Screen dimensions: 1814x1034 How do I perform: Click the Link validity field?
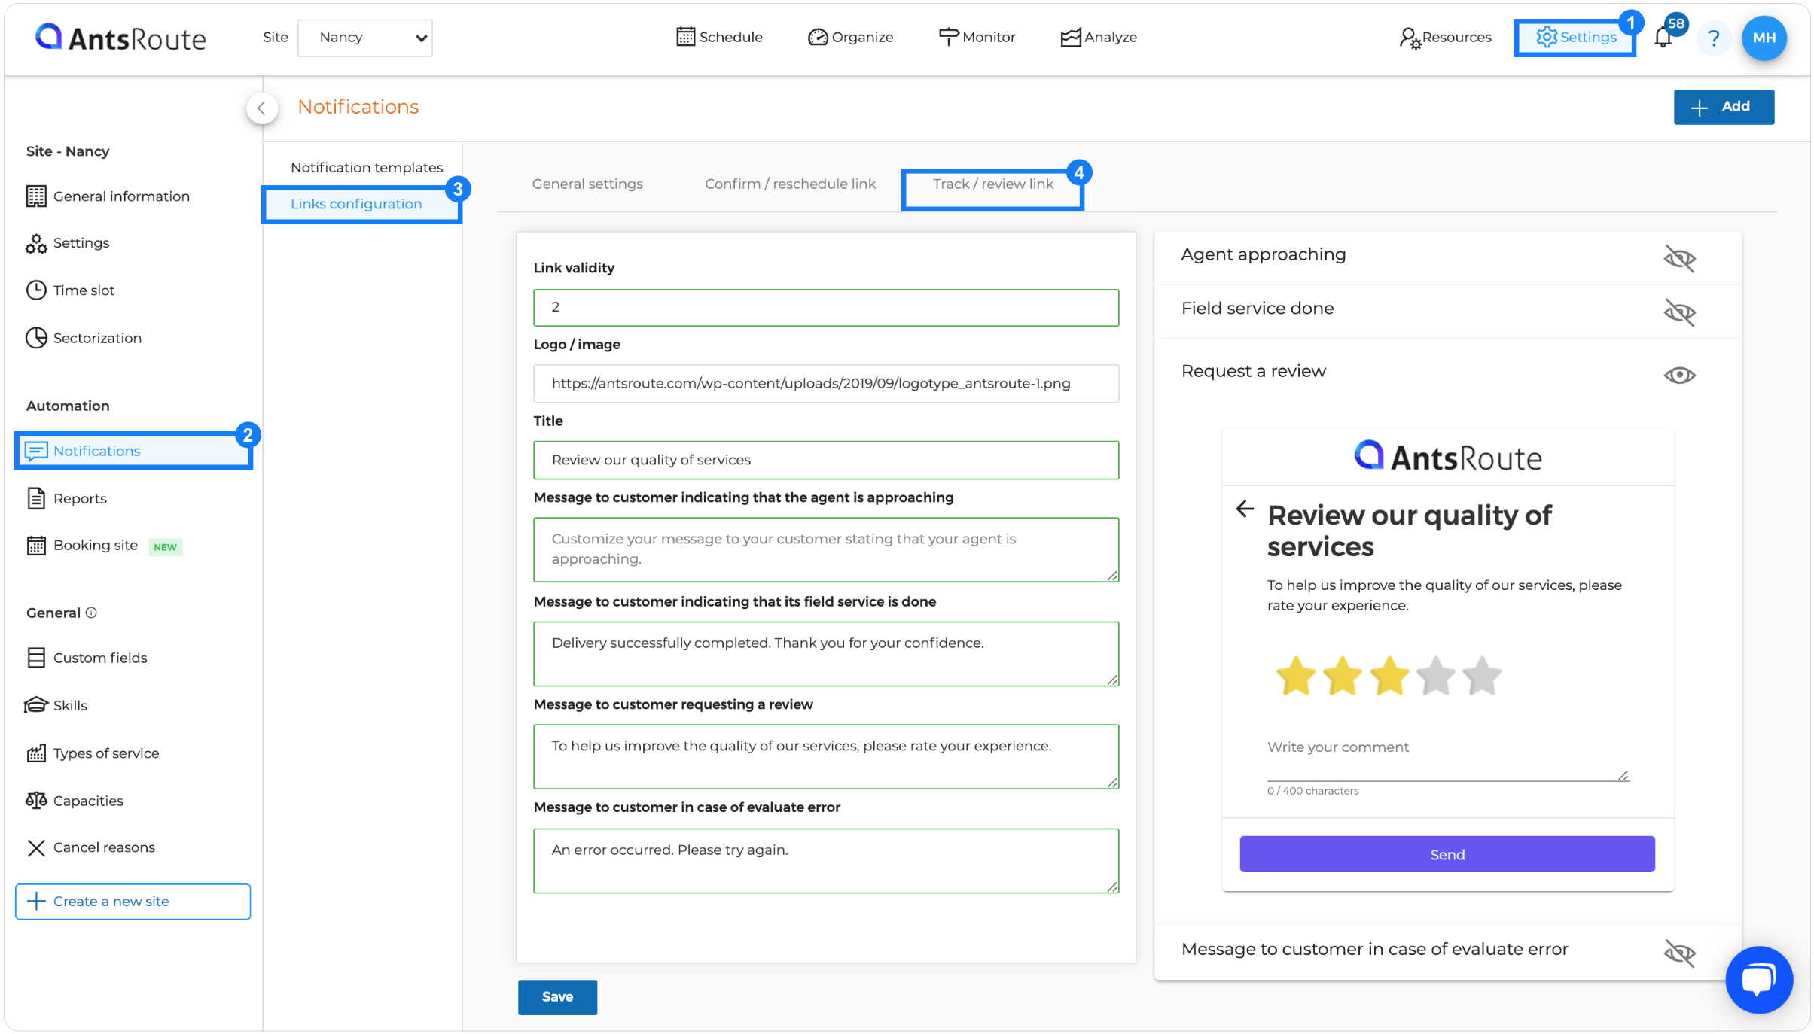(x=826, y=307)
